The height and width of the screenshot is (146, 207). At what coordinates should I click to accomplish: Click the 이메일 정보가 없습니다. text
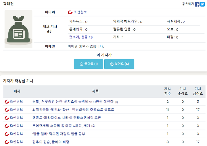86,46
